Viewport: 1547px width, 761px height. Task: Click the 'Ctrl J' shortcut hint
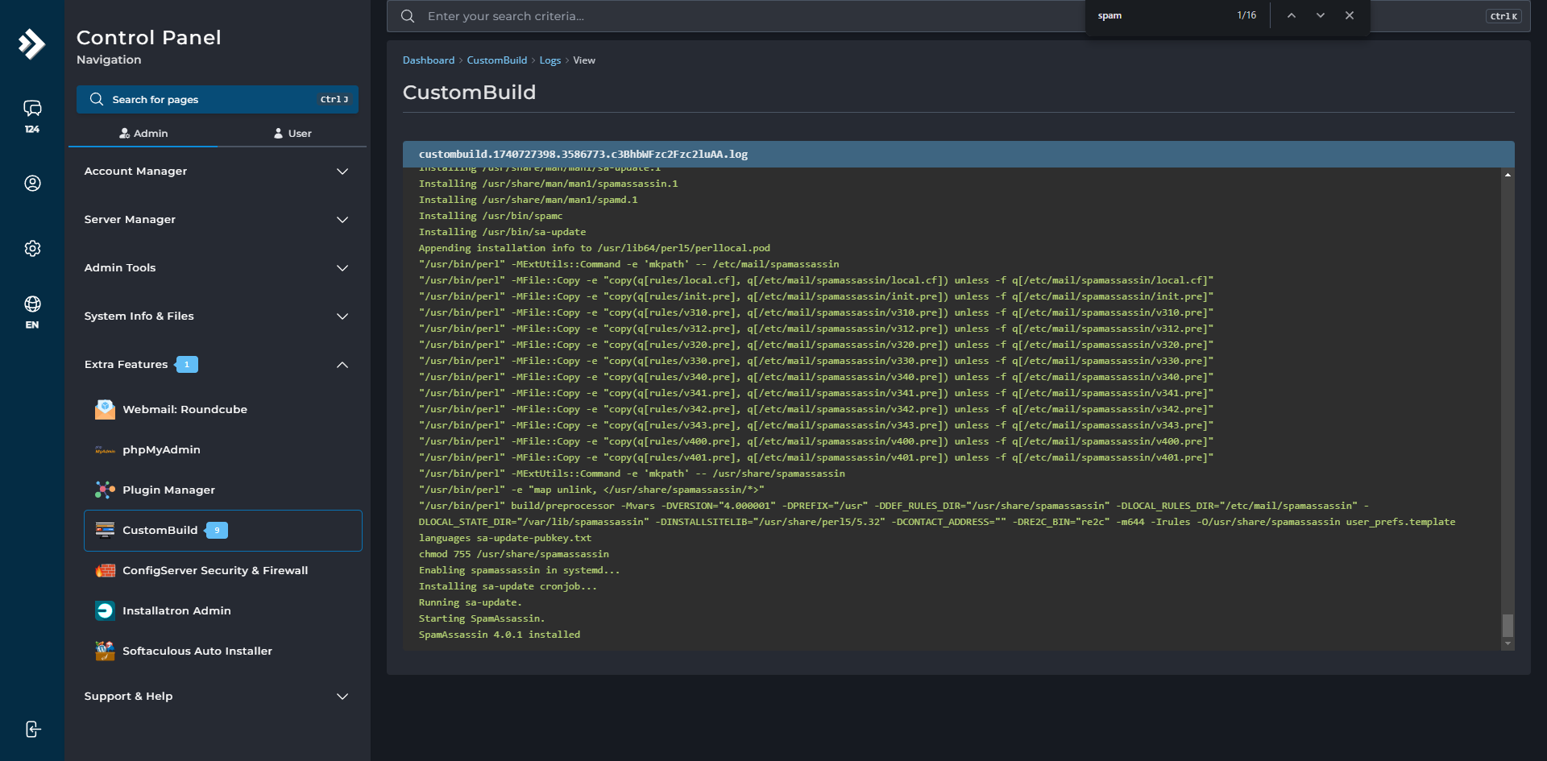(334, 99)
